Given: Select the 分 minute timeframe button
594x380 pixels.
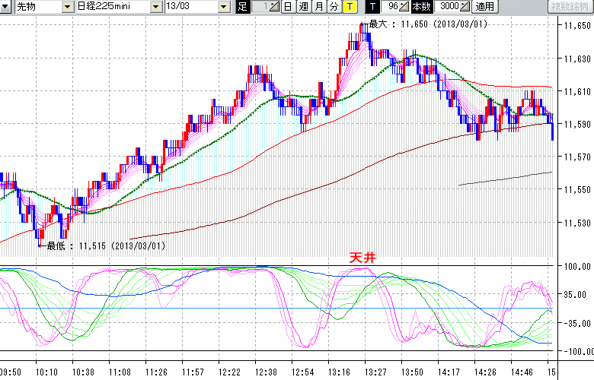Looking at the screenshot, I should tap(334, 7).
